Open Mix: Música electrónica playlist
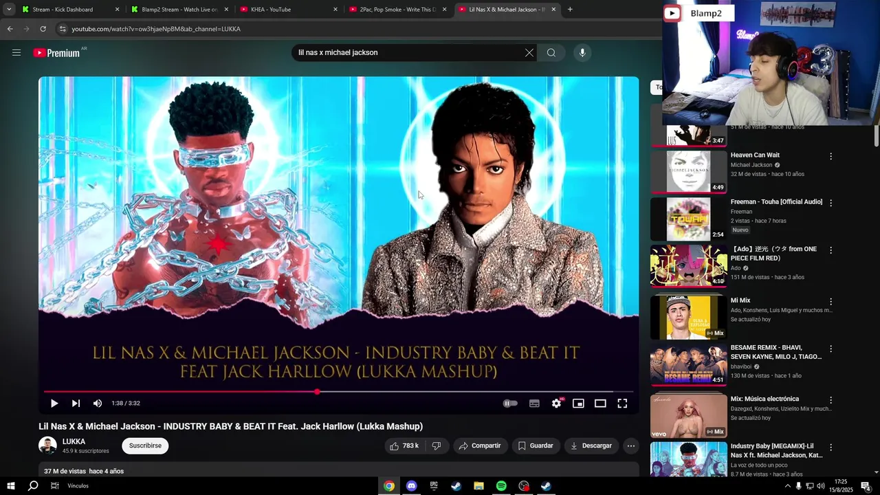 pyautogui.click(x=688, y=416)
